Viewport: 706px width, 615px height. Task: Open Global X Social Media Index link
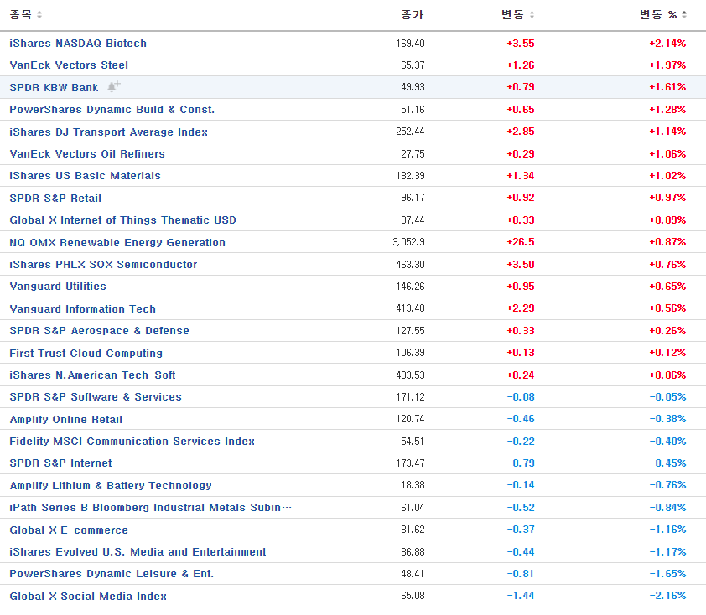pos(88,596)
